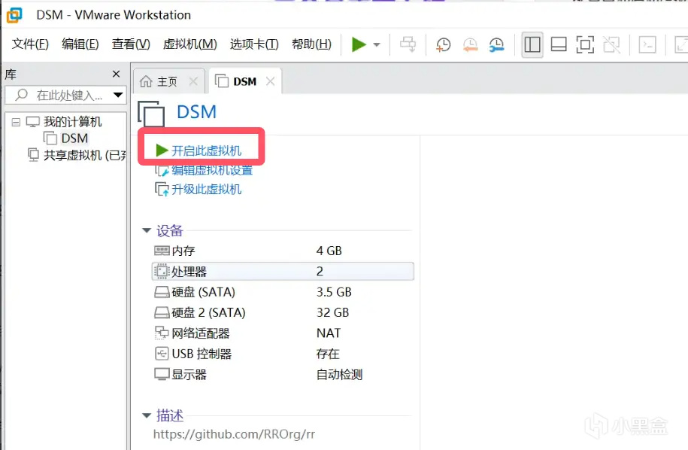Close the DSM tab
This screenshot has height=450, width=688.
click(x=270, y=81)
